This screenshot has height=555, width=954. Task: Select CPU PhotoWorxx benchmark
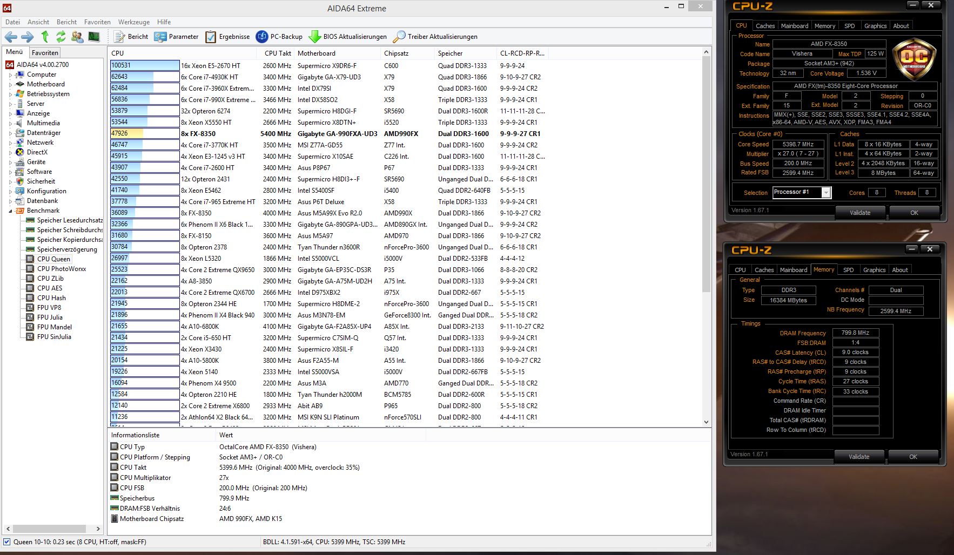61,268
